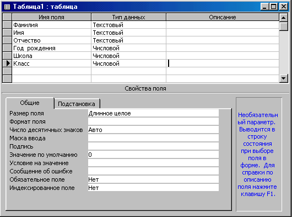Maximize the Таблица1 window
The height and width of the screenshot is (217, 292).
[x=274, y=7]
